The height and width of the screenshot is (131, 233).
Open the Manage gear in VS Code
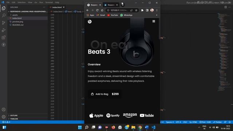(x=4, y=117)
